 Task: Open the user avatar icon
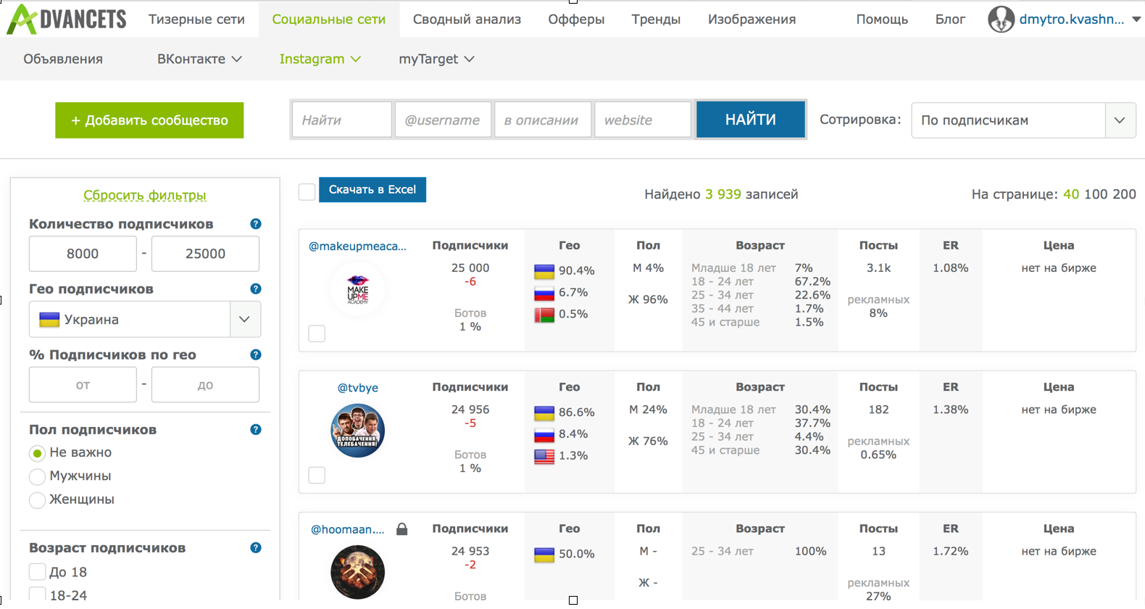click(x=1001, y=20)
